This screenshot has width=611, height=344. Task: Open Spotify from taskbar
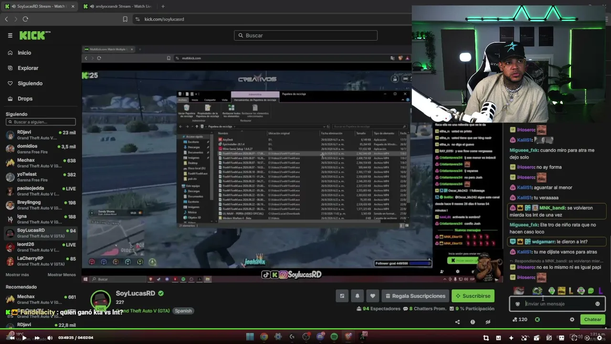(334, 336)
